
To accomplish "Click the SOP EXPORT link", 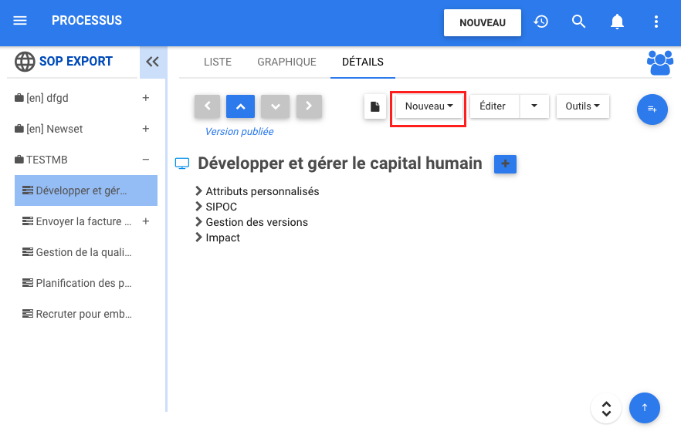I will click(x=76, y=62).
